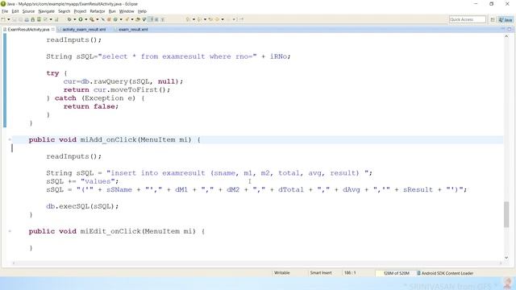Click the External Tools run icon
Viewport: 516px width, 290px height.
91,19
